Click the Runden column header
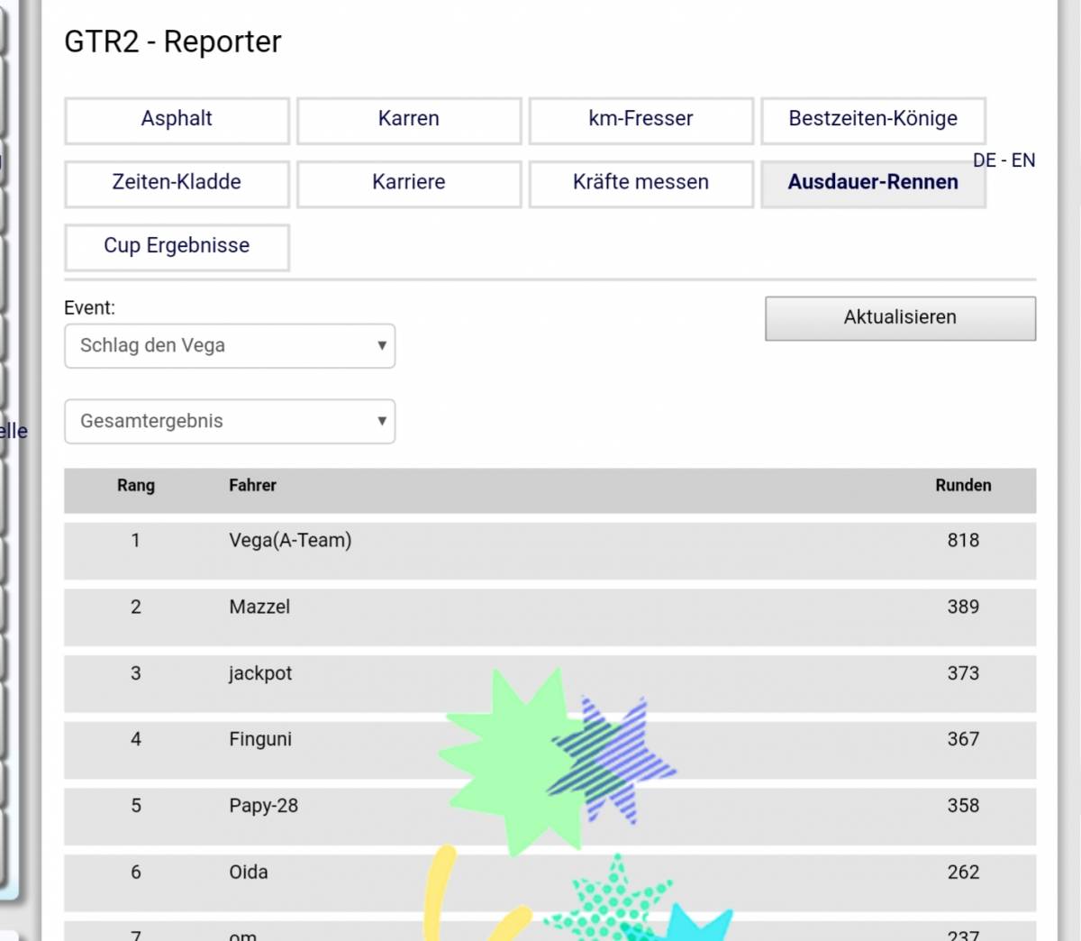This screenshot has height=941, width=1081. click(x=962, y=486)
